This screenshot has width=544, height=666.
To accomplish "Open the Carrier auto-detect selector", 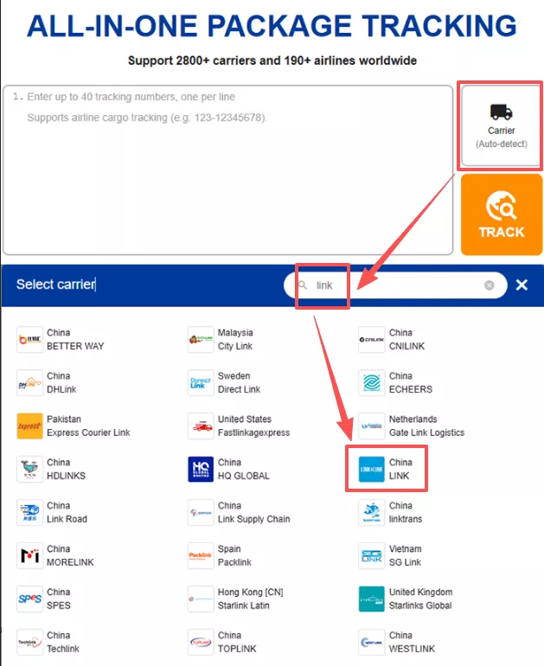I will tap(501, 125).
